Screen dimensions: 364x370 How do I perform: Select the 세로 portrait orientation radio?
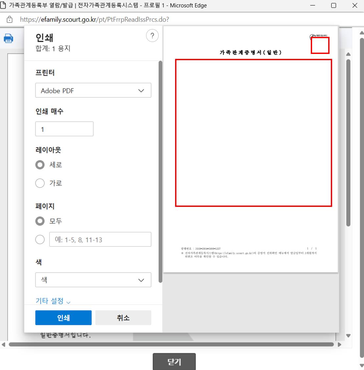[x=40, y=165]
